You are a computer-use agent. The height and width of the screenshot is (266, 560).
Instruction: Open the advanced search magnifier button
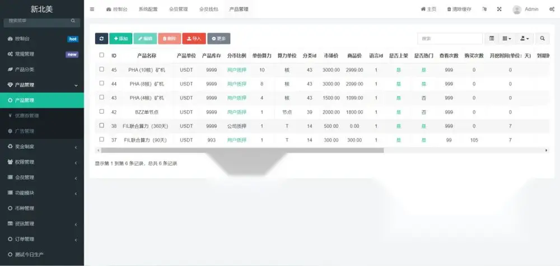543,39
